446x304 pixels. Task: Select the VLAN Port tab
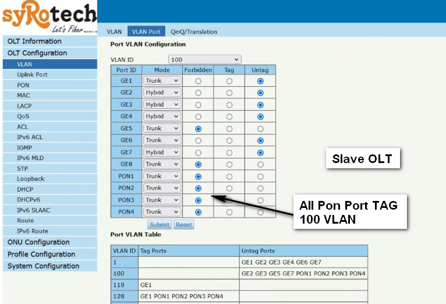146,32
